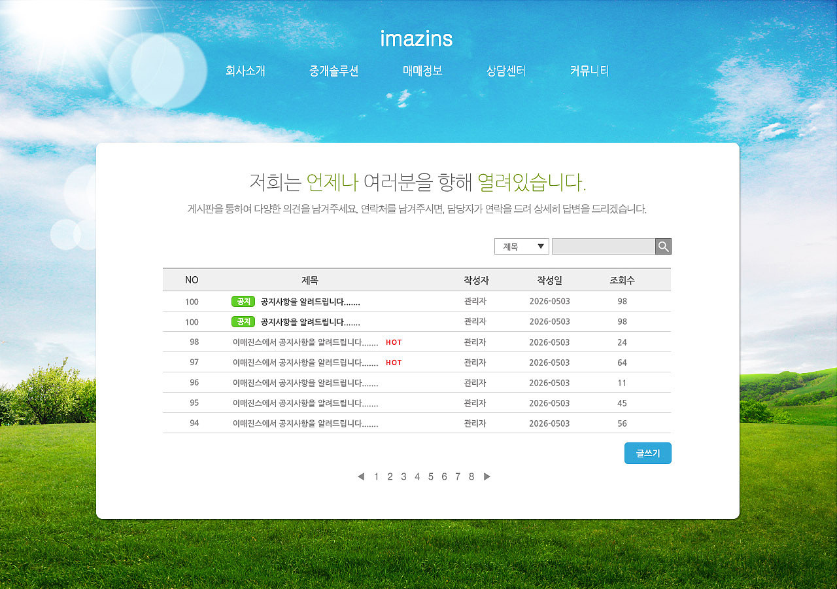Click the HOT label on post 97
The height and width of the screenshot is (589, 837).
point(393,362)
